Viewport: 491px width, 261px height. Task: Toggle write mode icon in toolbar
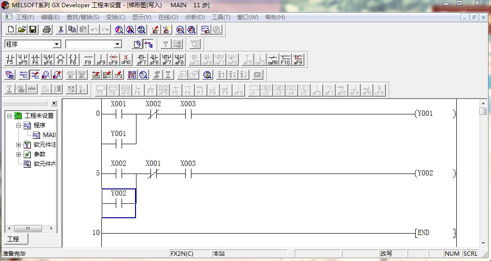(x=35, y=75)
